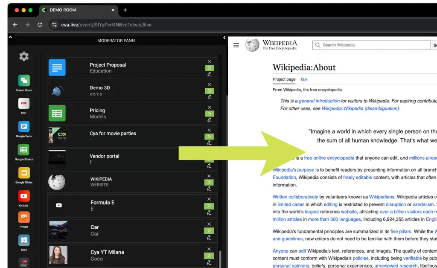Screen dimensions: 437x268
Task: Select the DEMO ROOM browser tab
Action: point(79,10)
